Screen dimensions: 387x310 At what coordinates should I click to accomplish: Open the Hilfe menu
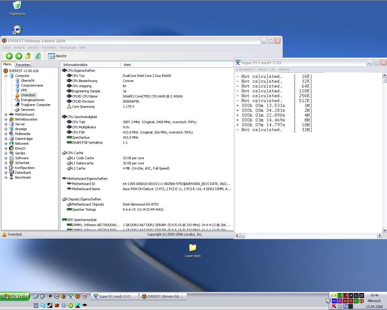[82, 48]
